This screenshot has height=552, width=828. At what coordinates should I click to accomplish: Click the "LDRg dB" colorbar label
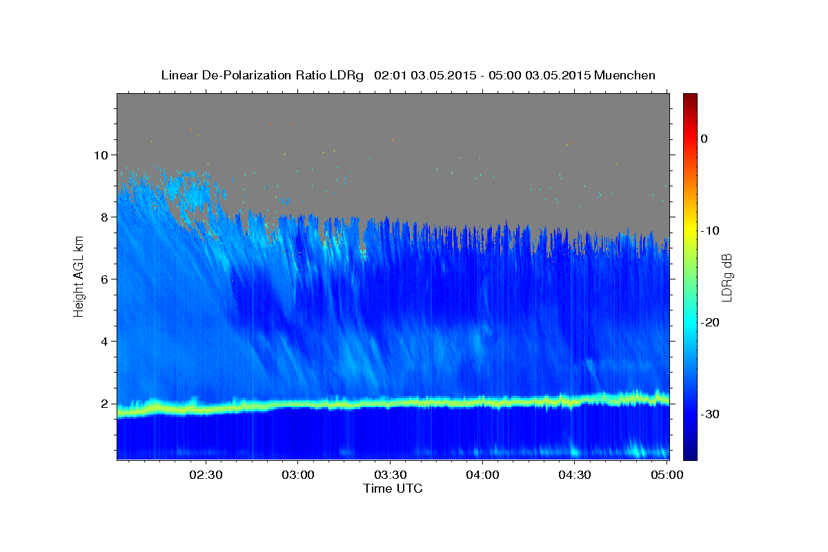point(726,278)
